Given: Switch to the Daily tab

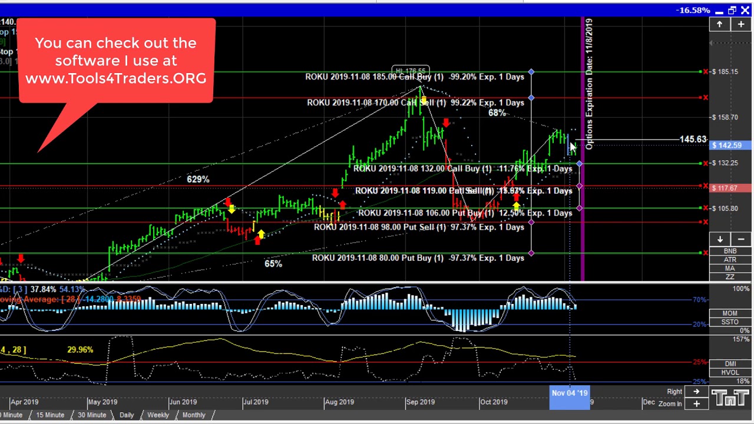Looking at the screenshot, I should (x=127, y=415).
